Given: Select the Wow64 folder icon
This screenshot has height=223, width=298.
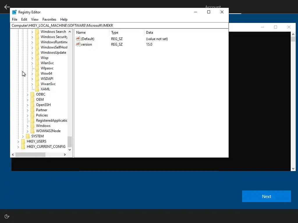Looking at the screenshot, I should (37, 73).
